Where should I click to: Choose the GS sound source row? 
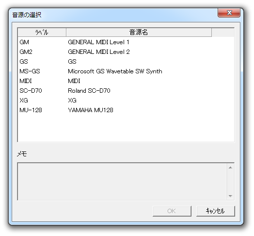pyautogui.click(x=126, y=62)
